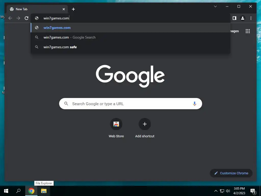Open the Google apps grid

(x=248, y=31)
